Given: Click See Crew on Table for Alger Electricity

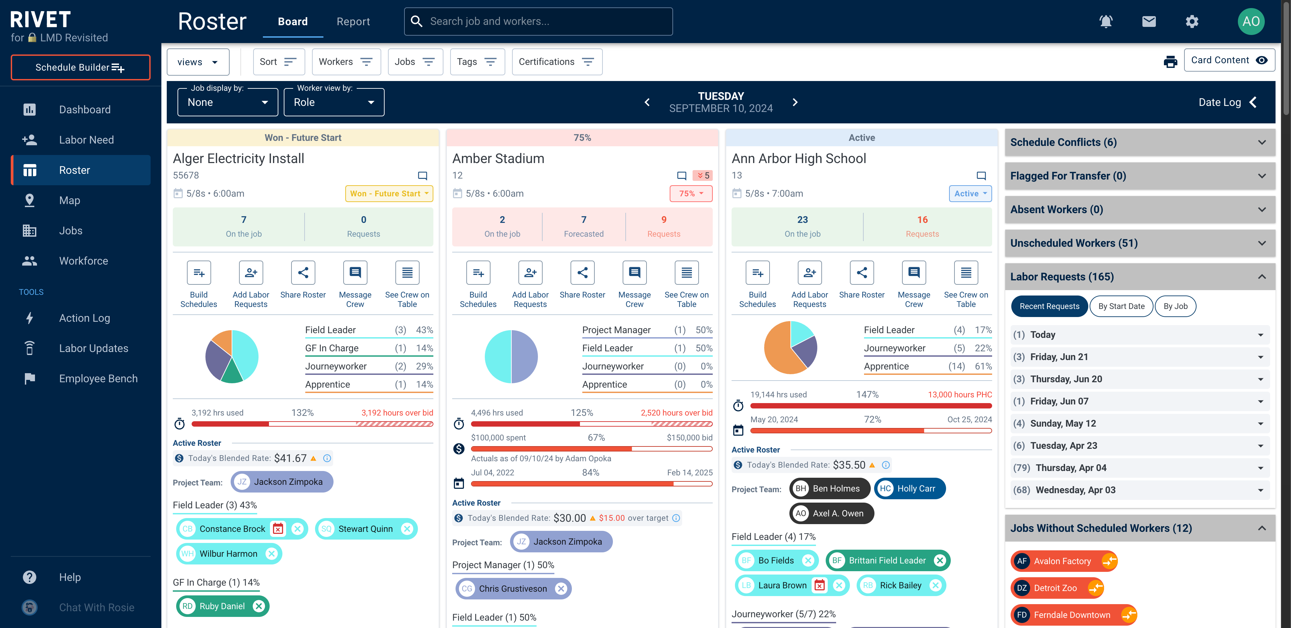Looking at the screenshot, I should pyautogui.click(x=407, y=273).
